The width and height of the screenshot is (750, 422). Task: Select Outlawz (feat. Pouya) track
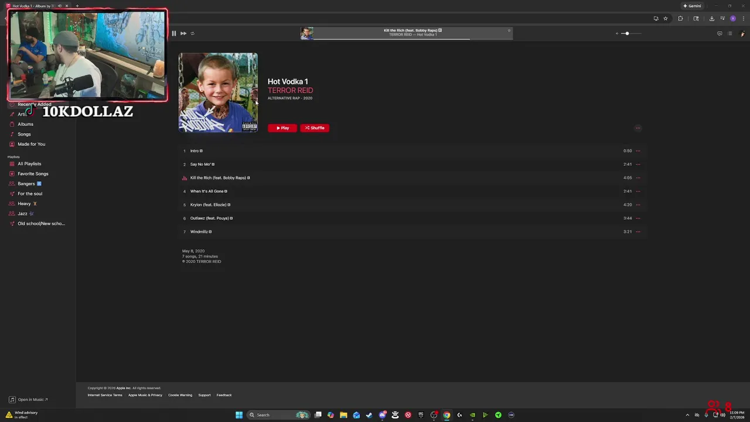tap(412, 218)
